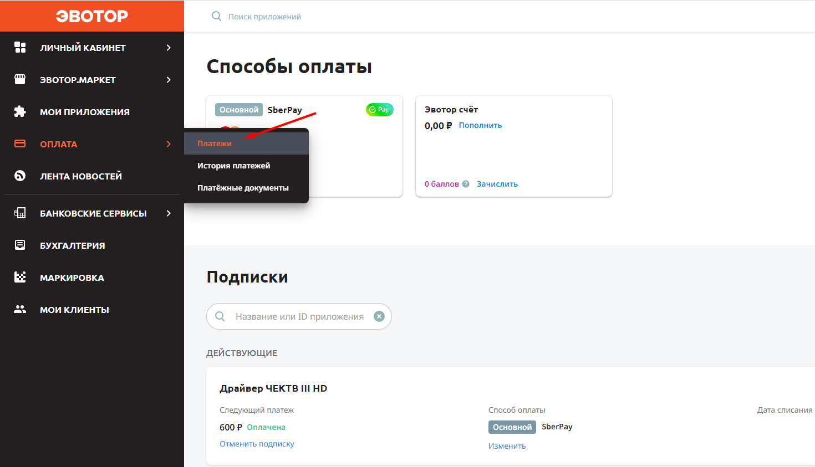Click the Мои клиенты people icon
This screenshot has height=467, width=815.
click(x=20, y=309)
